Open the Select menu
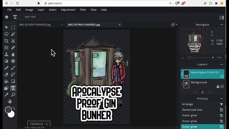This screenshot has height=129, width=229. (53, 10)
